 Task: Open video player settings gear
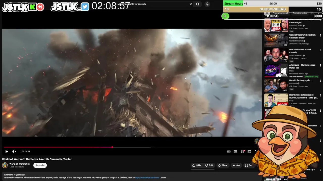click(x=243, y=151)
